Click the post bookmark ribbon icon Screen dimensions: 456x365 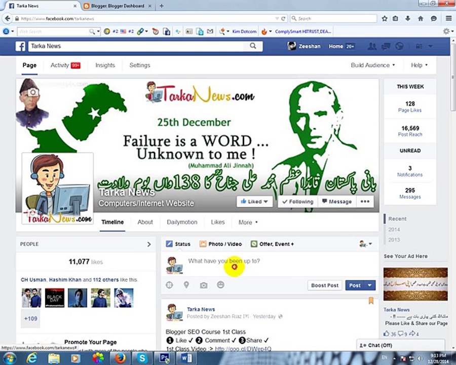371,301
